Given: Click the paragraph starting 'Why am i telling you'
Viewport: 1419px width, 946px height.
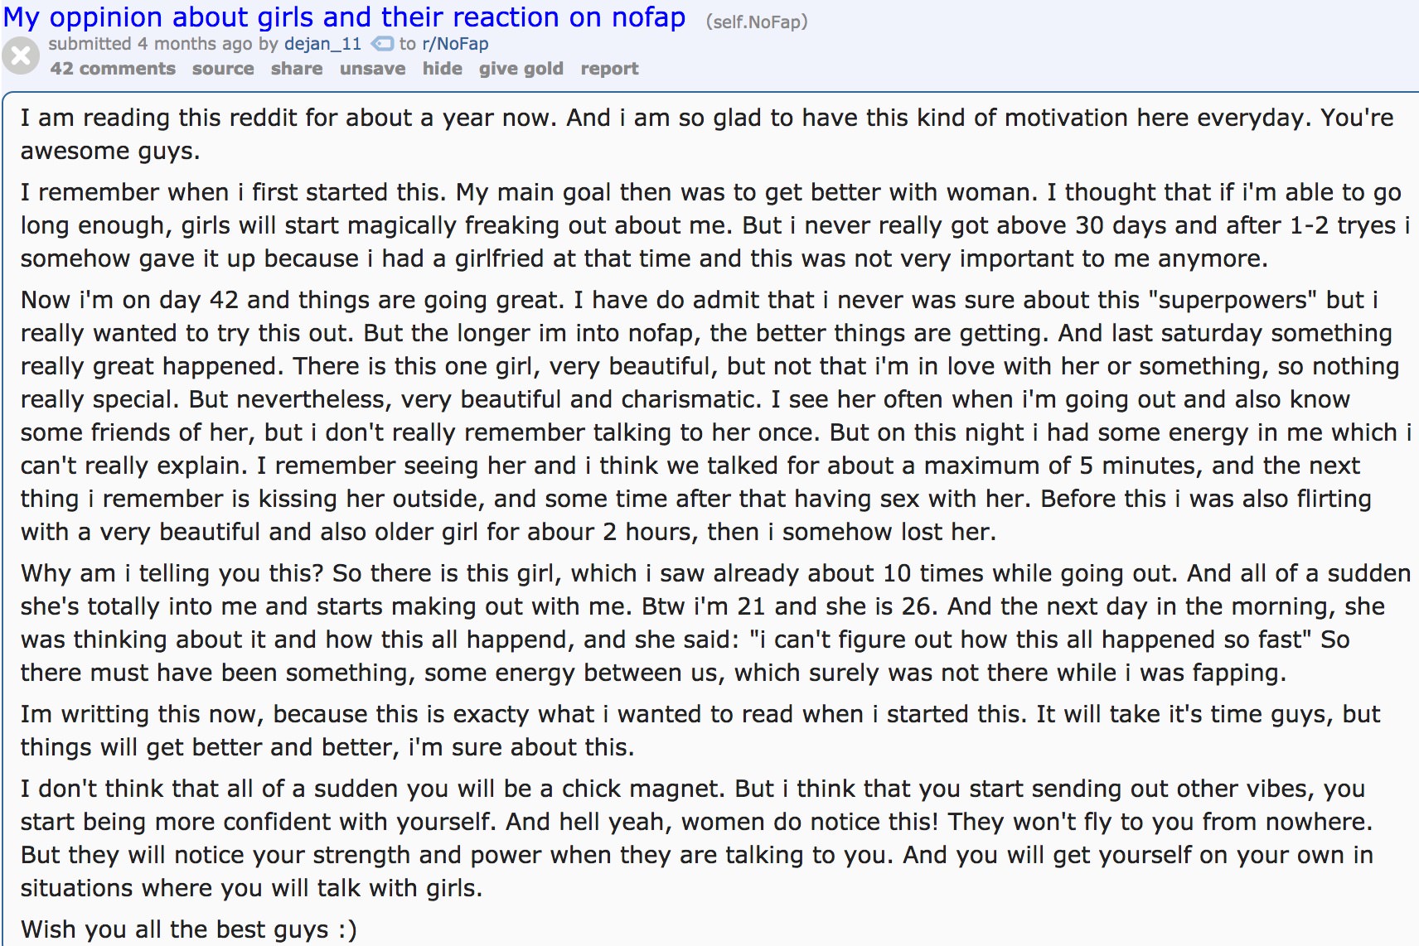Looking at the screenshot, I should pyautogui.click(x=715, y=623).
